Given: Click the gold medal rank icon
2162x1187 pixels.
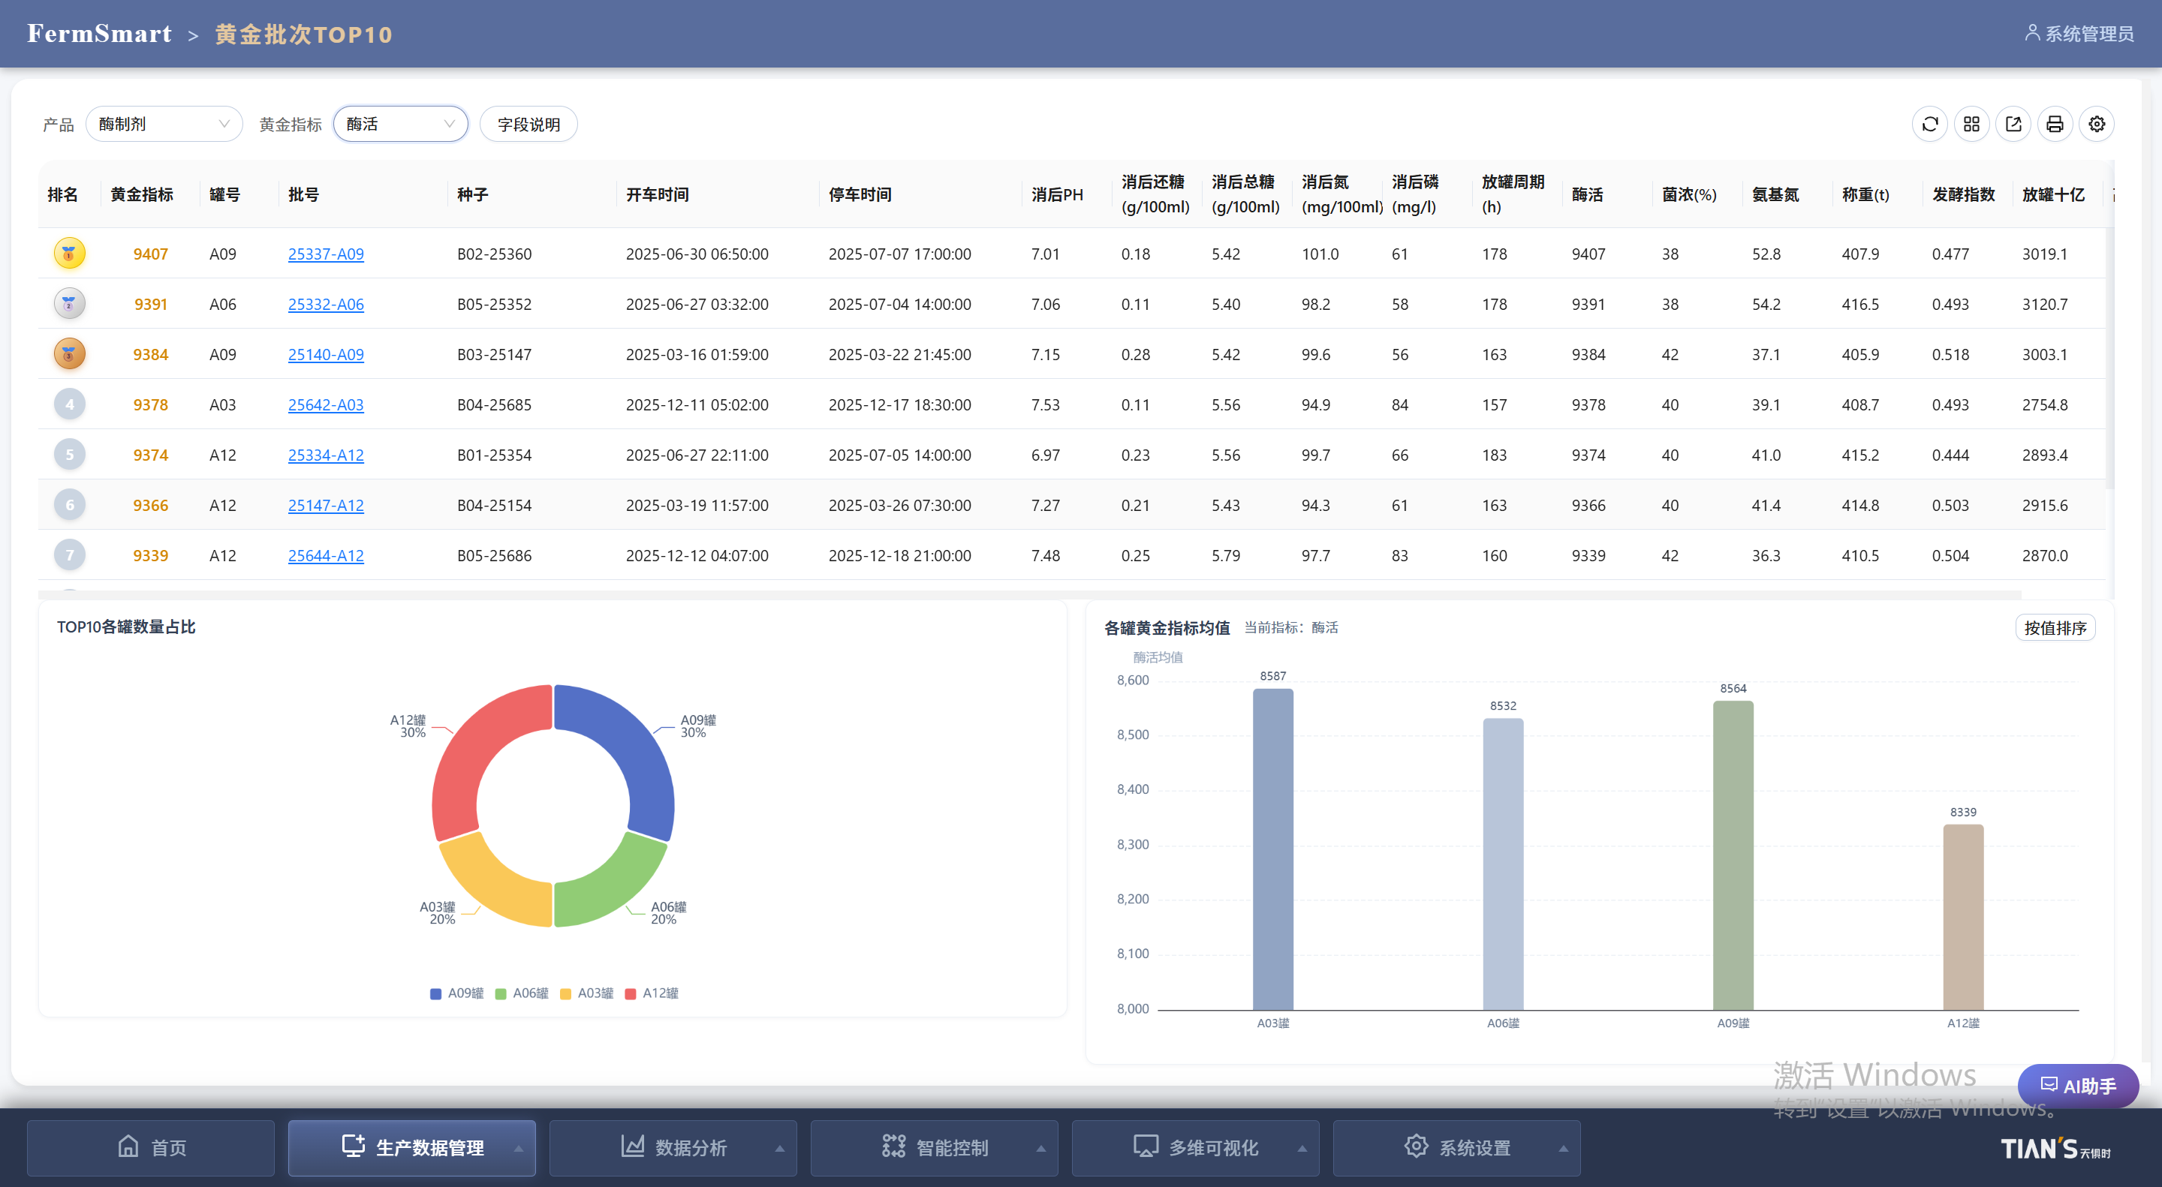Looking at the screenshot, I should pyautogui.click(x=70, y=254).
